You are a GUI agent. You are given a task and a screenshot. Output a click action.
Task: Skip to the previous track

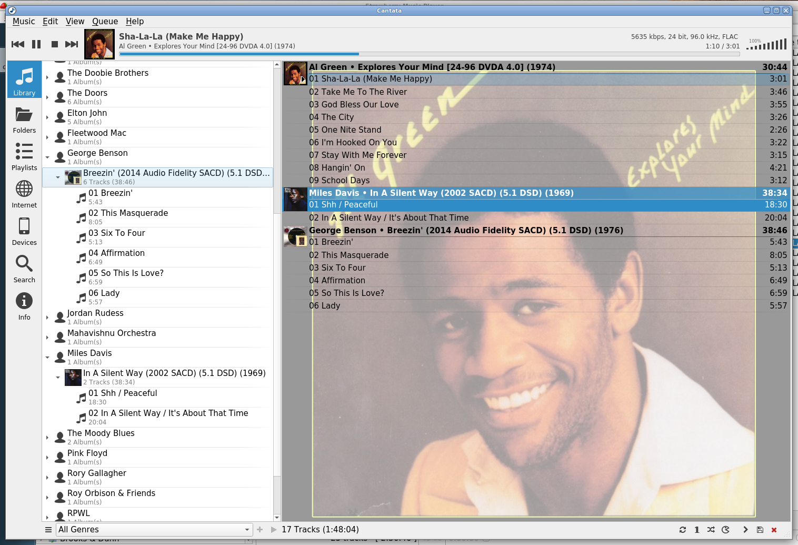pos(18,44)
